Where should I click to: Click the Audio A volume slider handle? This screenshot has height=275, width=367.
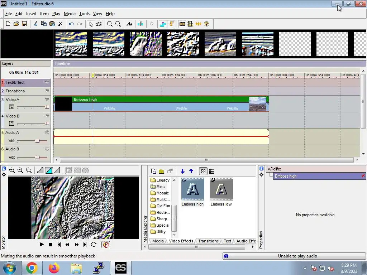pyautogui.click(x=37, y=141)
